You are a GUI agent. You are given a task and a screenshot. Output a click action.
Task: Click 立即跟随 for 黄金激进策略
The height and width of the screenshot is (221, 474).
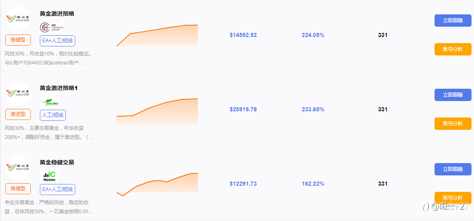tap(453, 21)
